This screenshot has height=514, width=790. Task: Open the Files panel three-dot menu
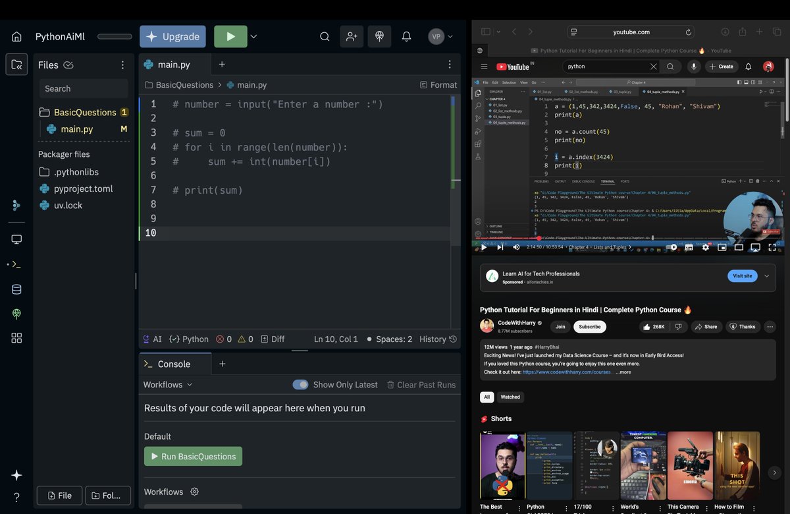pos(122,65)
